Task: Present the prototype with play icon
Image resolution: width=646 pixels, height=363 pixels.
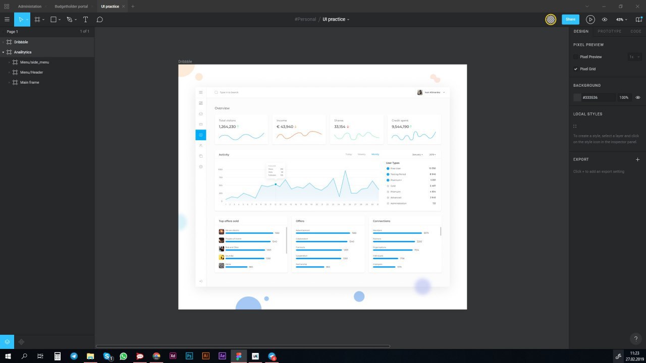Action: (x=590, y=19)
